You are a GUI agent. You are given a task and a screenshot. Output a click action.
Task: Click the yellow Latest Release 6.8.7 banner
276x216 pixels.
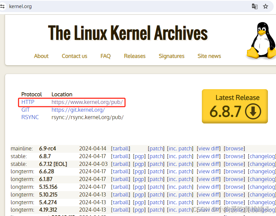235,106
